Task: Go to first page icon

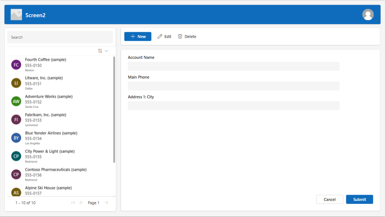Action: click(73, 202)
